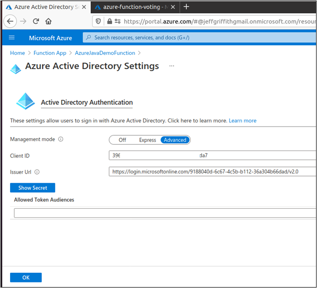This screenshot has height=288, width=317.
Task: Open the tracking protection shield icon
Action: pos(98,21)
